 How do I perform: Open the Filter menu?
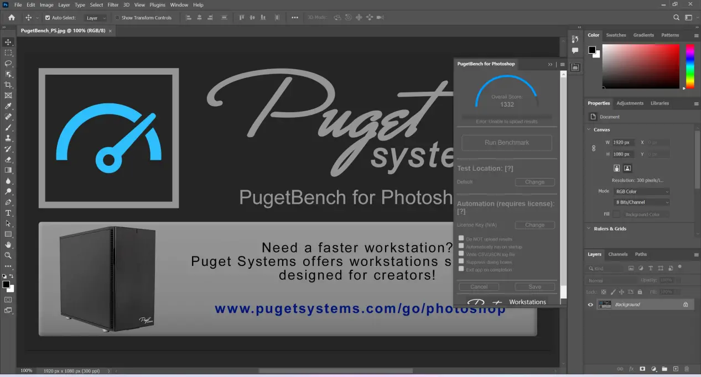coord(113,5)
